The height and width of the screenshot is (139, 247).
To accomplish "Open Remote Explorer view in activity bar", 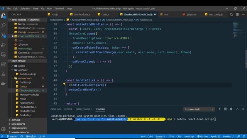I will [x=3, y=54].
